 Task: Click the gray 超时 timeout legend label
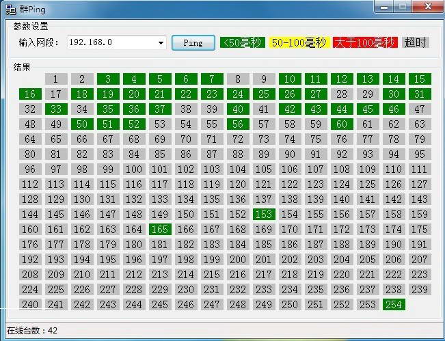point(415,42)
